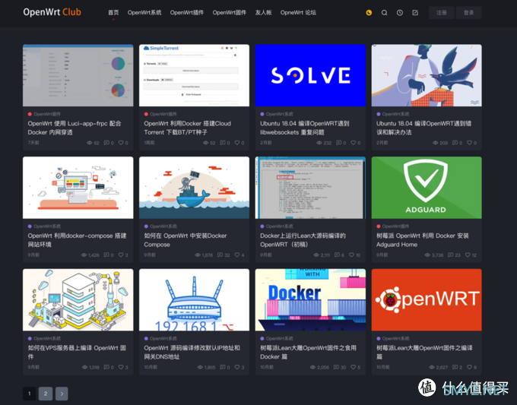Open the search magnifier icon
The height and width of the screenshot is (405, 517).
(385, 13)
